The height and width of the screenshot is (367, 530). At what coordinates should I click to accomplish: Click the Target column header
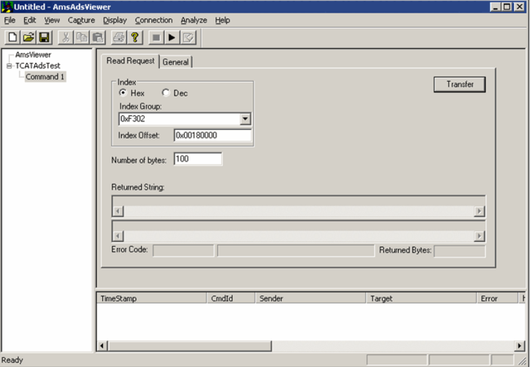coord(421,299)
